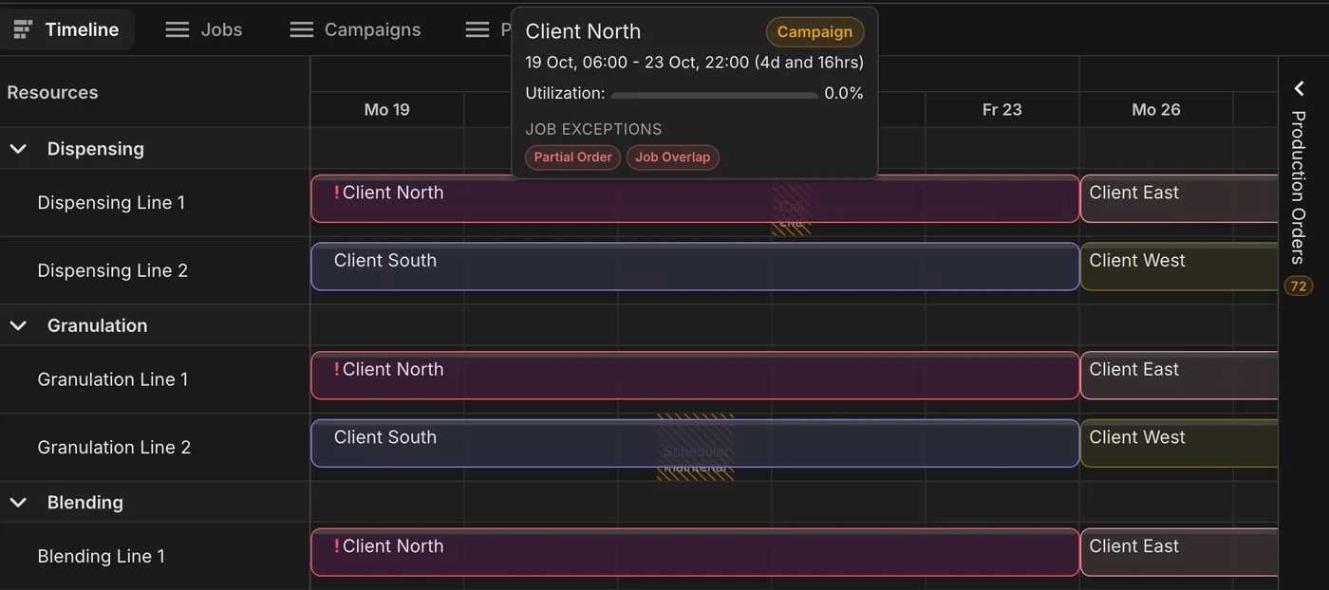Click the Partial Order exception tag
The image size is (1329, 590).
coord(572,157)
